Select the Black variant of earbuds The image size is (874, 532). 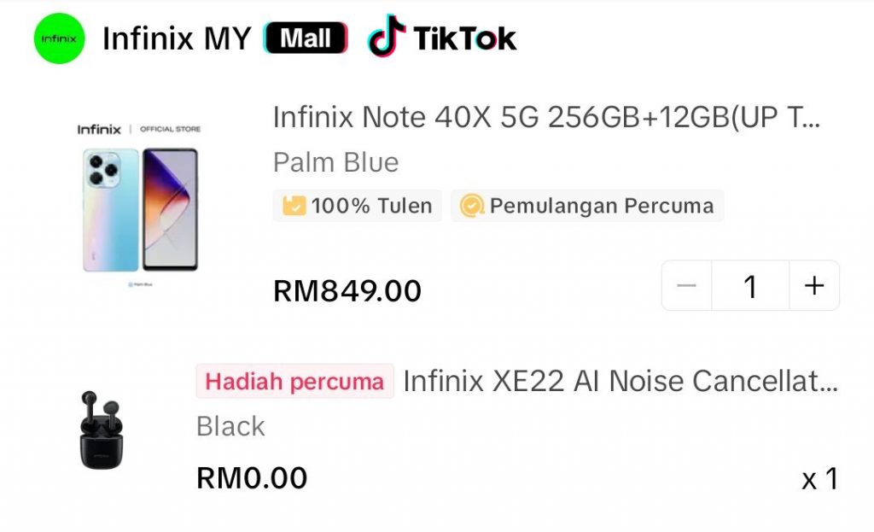click(230, 427)
